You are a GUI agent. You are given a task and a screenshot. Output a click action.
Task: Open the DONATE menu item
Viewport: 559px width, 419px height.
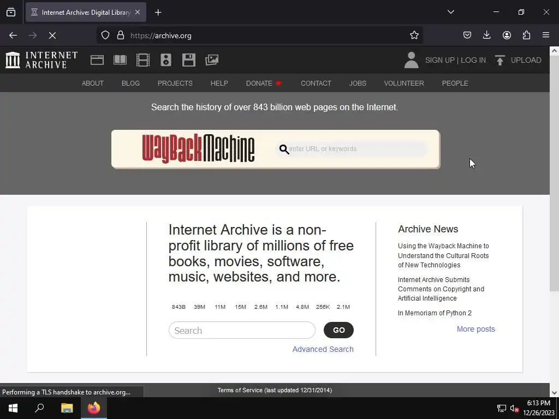[x=264, y=83]
